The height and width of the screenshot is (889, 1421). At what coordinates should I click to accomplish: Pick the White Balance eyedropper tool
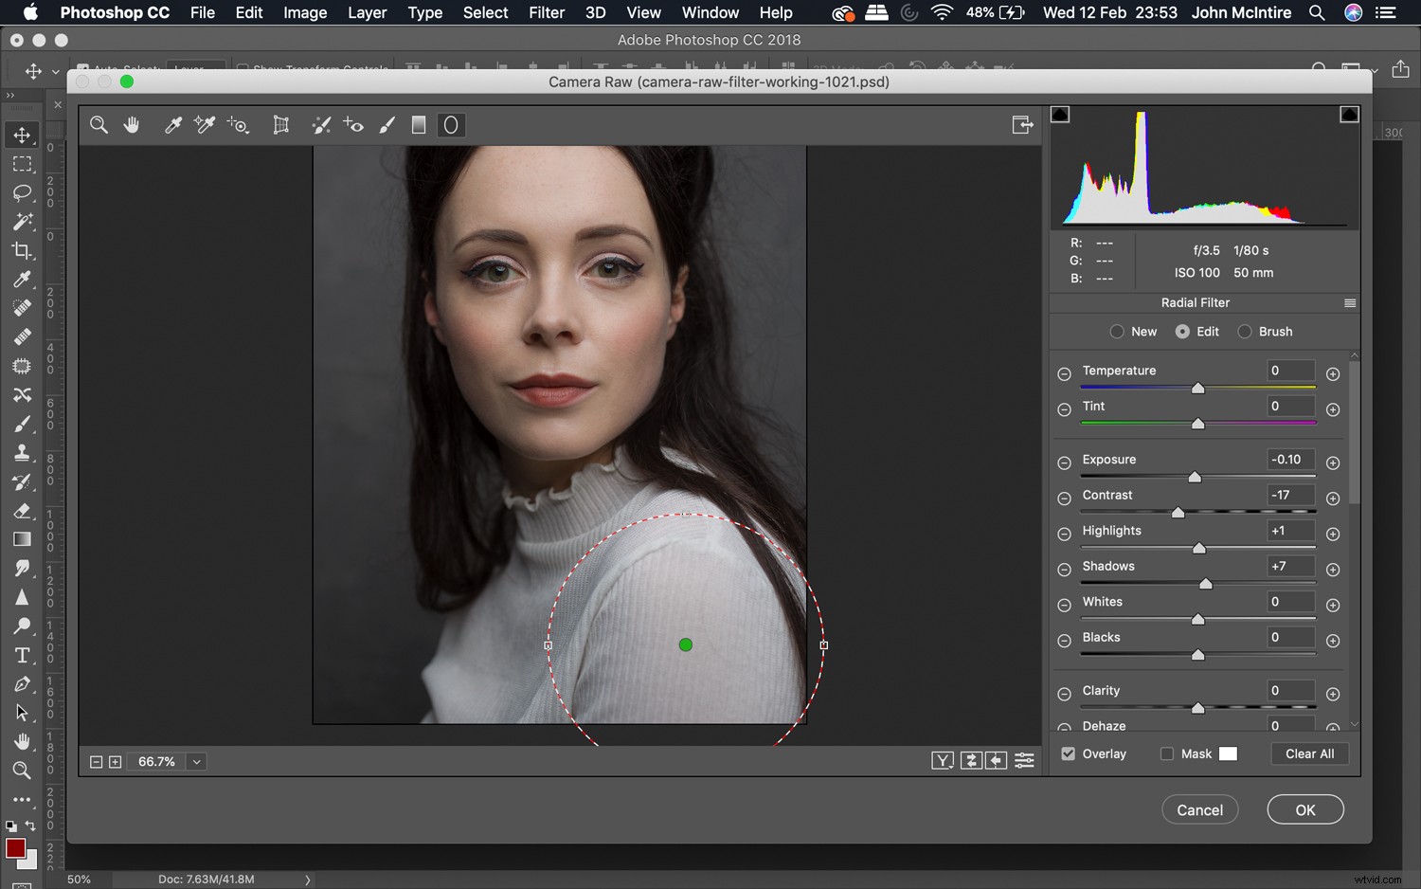173,124
